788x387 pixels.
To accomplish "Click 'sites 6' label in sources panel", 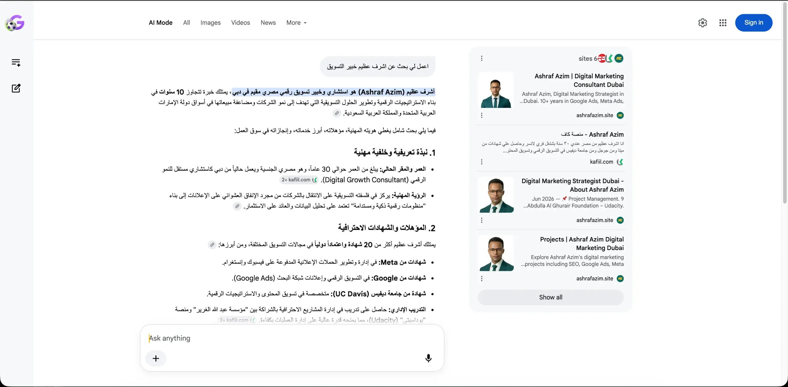I will [588, 58].
